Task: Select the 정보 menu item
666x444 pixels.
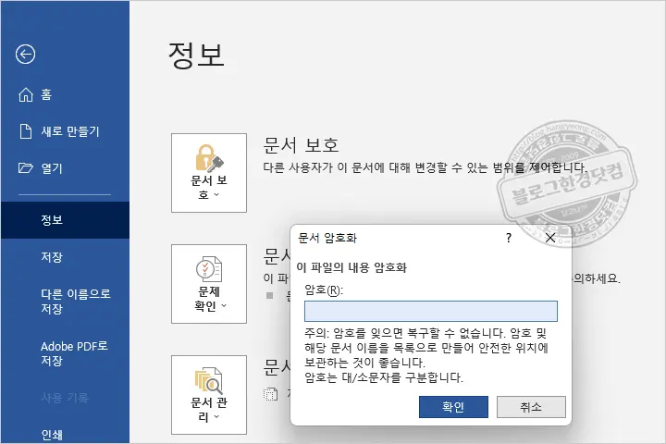Action: (x=65, y=220)
